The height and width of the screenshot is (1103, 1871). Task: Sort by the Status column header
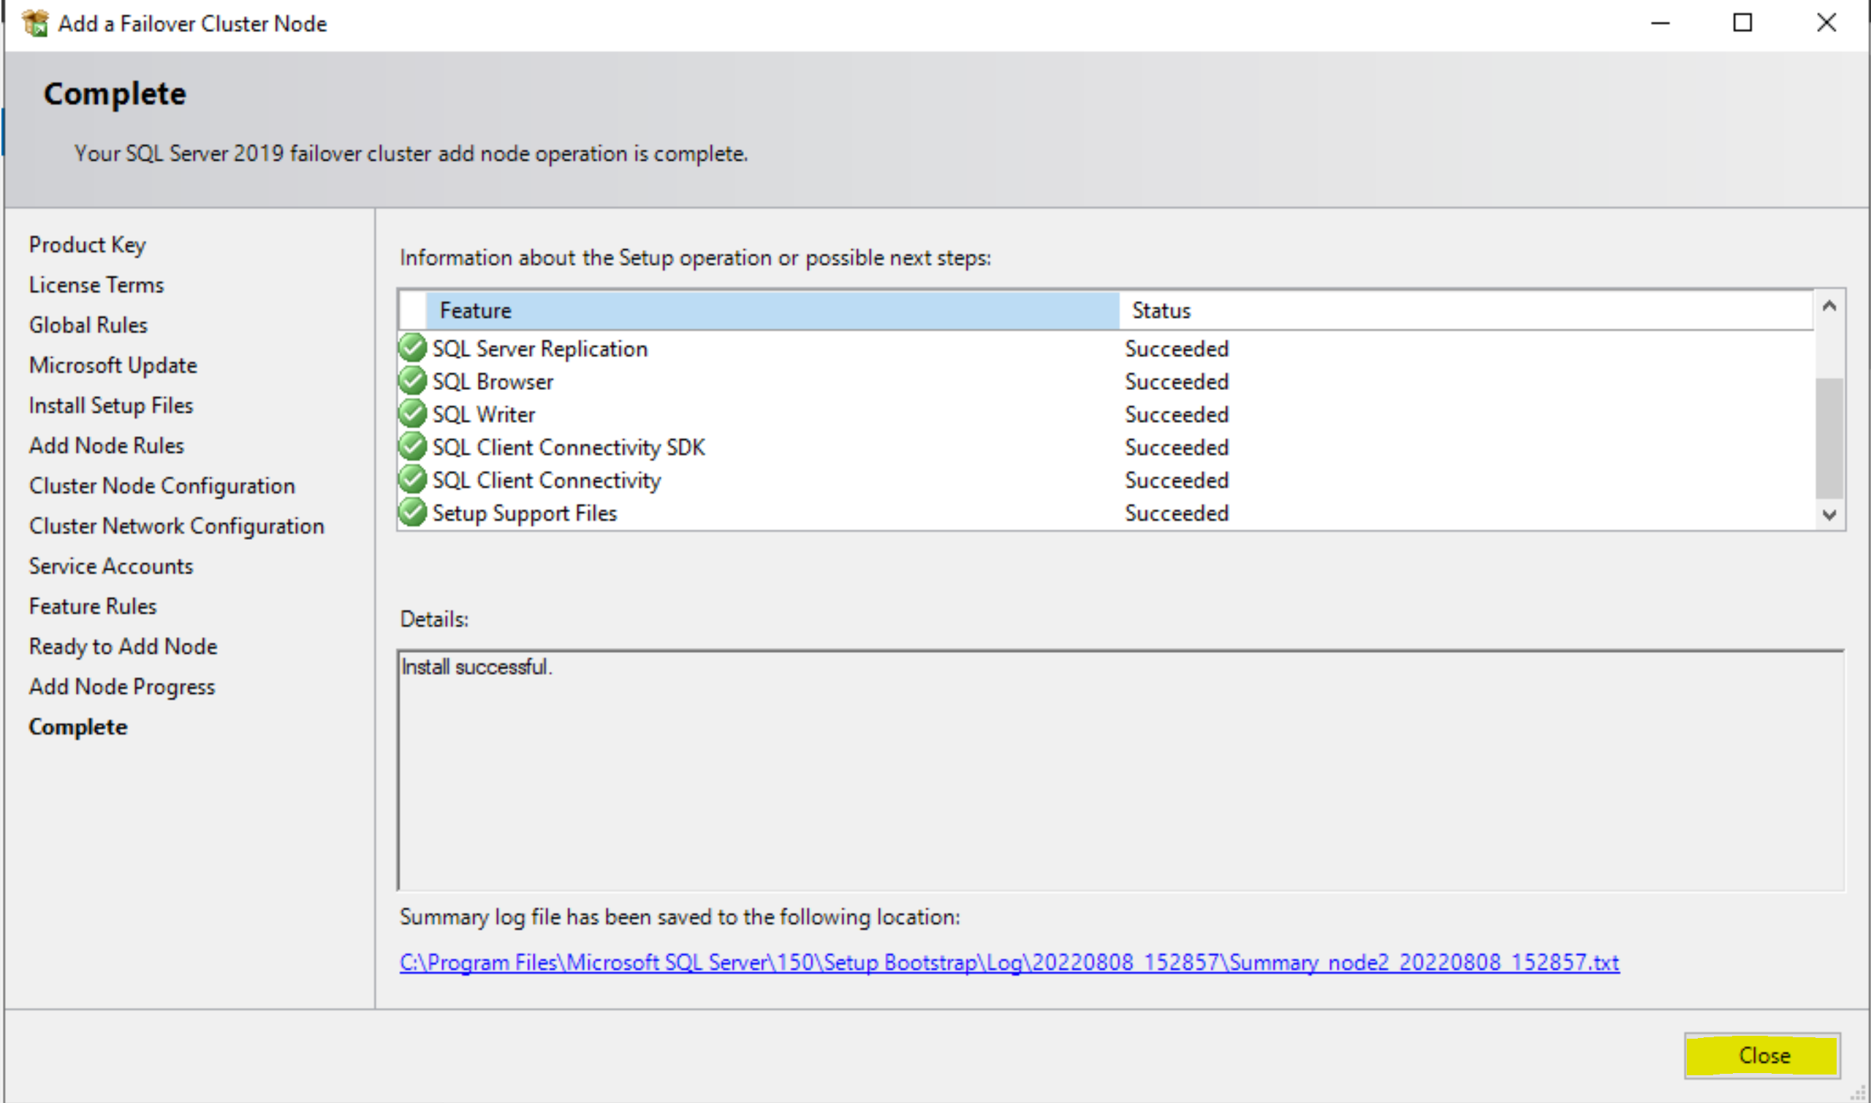pyautogui.click(x=1465, y=310)
